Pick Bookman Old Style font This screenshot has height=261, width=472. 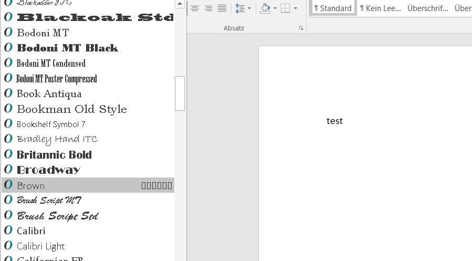coord(88,109)
